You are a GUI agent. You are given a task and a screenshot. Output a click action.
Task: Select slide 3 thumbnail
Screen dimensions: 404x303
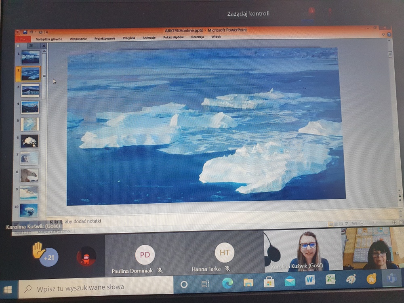coord(30,90)
